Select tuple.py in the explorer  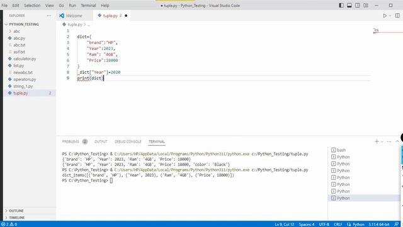point(21,93)
